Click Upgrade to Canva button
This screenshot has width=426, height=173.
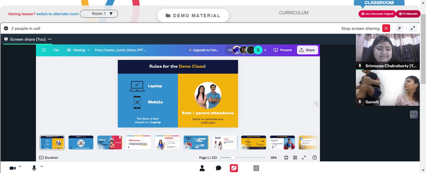point(205,50)
